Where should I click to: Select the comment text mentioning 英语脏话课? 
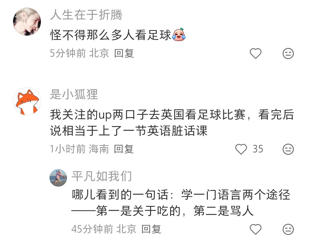point(172,123)
